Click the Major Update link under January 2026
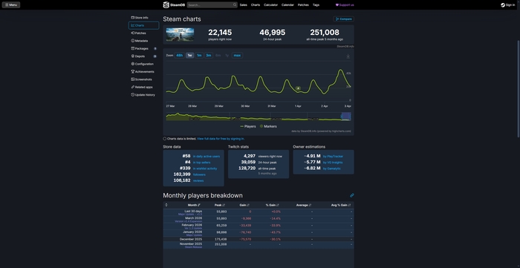 (x=194, y=235)
